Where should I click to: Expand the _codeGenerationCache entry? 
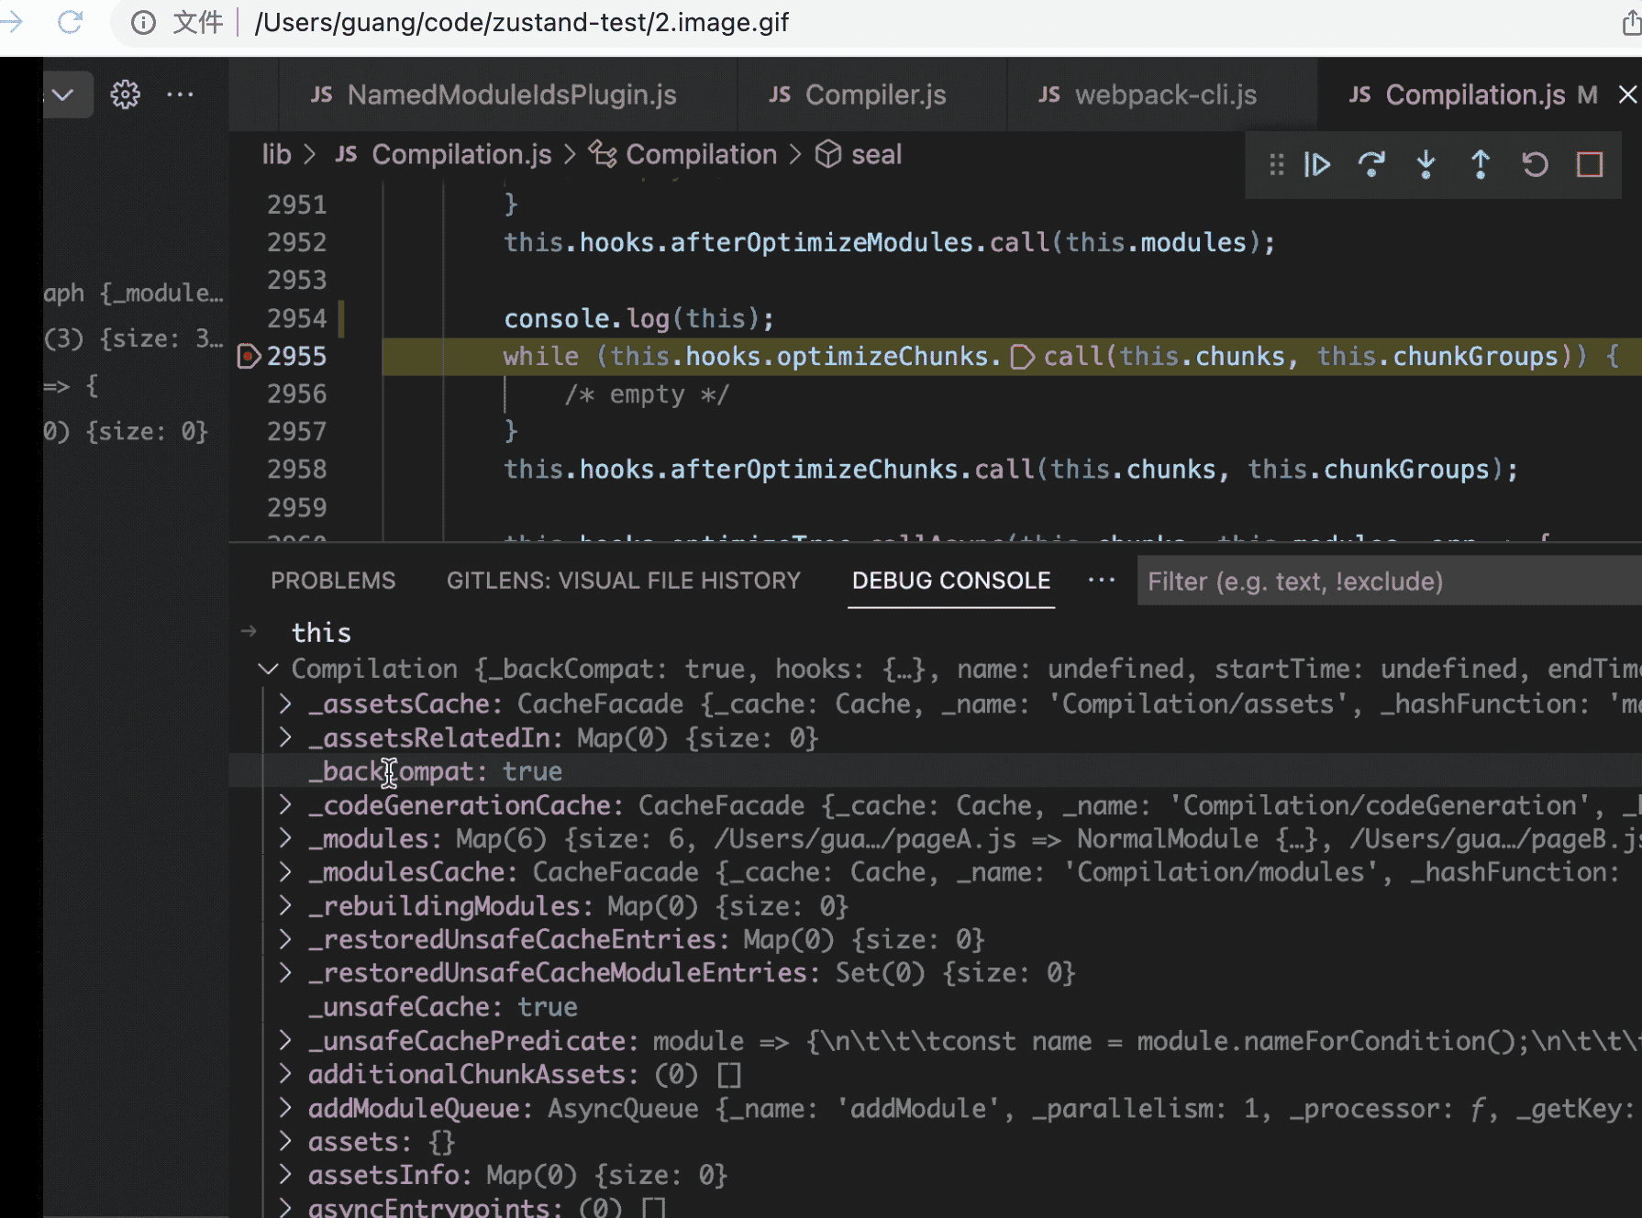(285, 805)
